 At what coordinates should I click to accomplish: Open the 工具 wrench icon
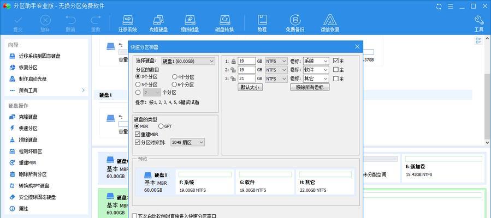coord(479,23)
